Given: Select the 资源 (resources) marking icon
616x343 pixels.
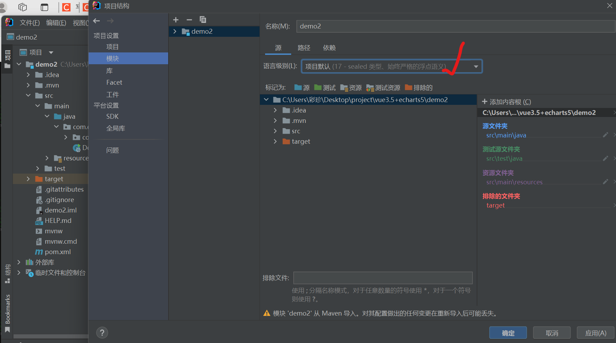Looking at the screenshot, I should (x=344, y=87).
